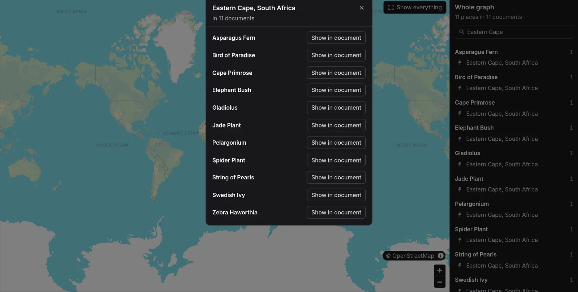Show Gladiolus in document
The height and width of the screenshot is (292, 578).
coord(336,108)
